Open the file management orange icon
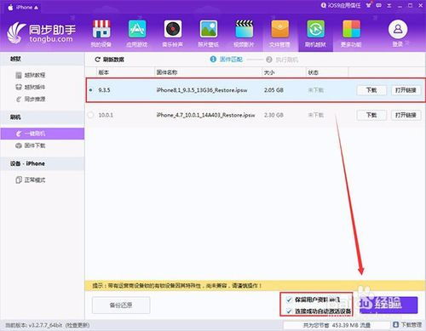The width and height of the screenshot is (426, 331). click(279, 29)
